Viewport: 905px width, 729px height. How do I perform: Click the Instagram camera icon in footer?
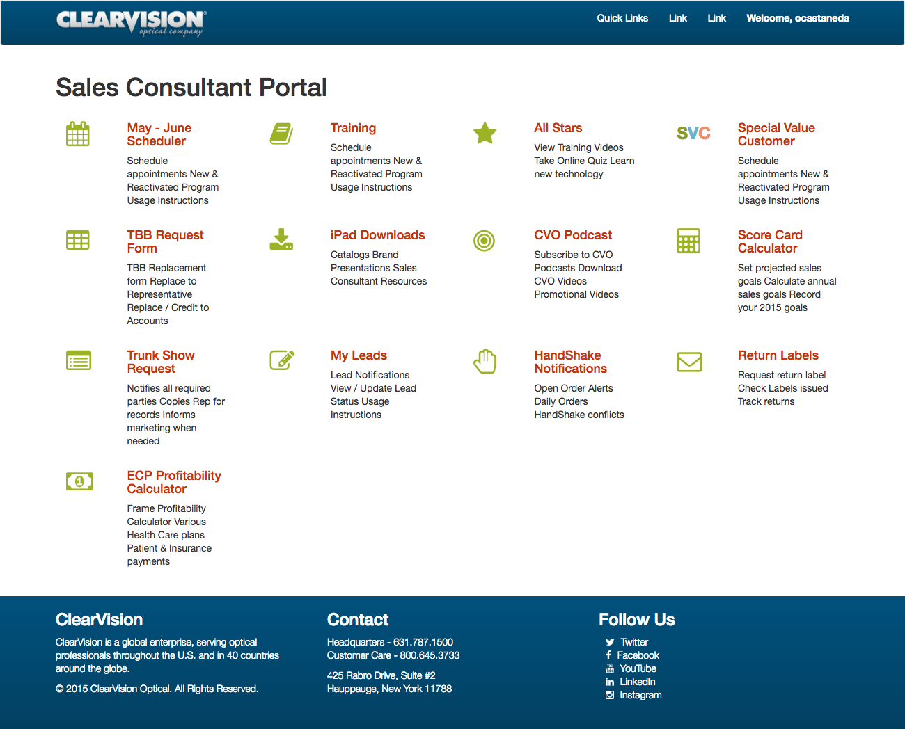610,695
